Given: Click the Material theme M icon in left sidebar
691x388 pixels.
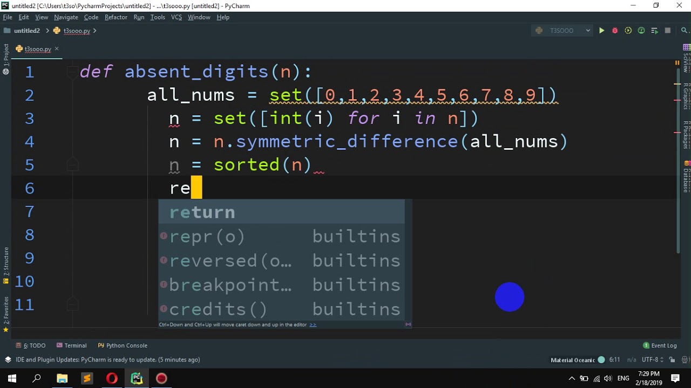Looking at the screenshot, I should pyautogui.click(x=6, y=72).
